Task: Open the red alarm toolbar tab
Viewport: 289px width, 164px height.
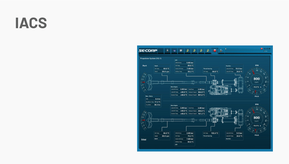Action: pos(215,50)
